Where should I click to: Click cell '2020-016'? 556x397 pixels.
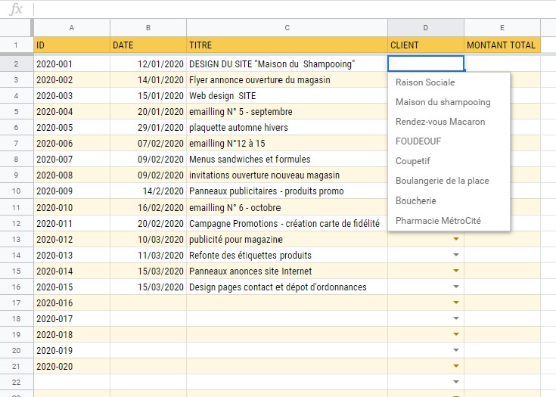[x=72, y=302]
